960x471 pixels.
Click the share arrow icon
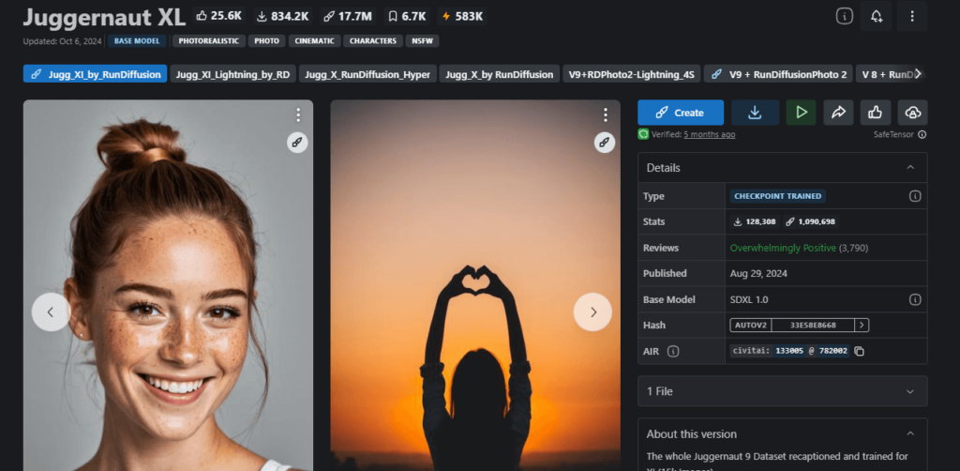[838, 113]
